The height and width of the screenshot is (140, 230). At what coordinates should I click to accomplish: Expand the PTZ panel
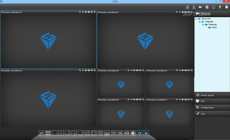coord(212,101)
